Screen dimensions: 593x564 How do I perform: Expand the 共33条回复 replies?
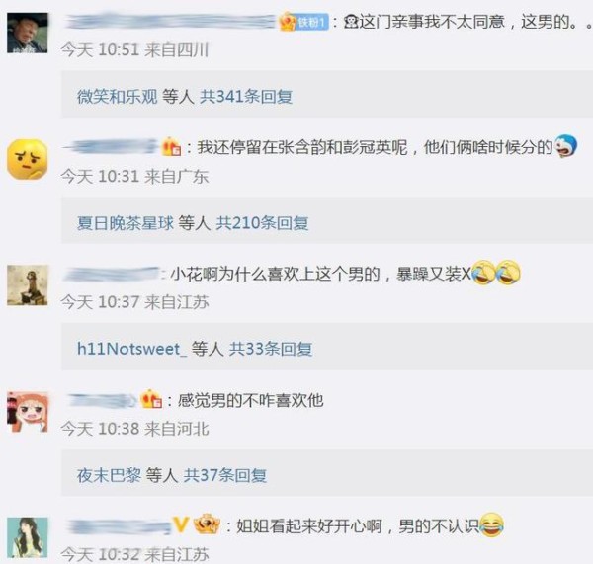(x=271, y=349)
